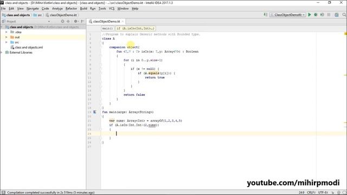Toggle read-only lock icon in status bar
The height and width of the screenshot is (195, 347).
coord(332,193)
